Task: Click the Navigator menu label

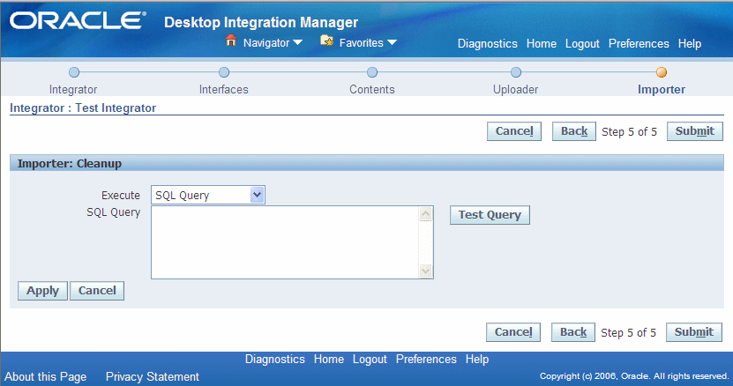Action: click(x=266, y=43)
